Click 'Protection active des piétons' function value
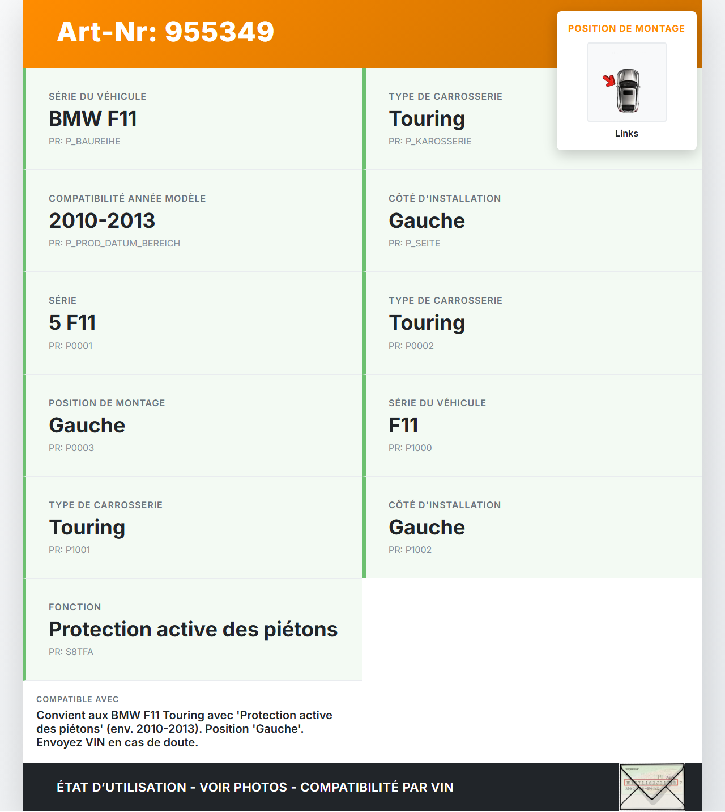 [193, 630]
